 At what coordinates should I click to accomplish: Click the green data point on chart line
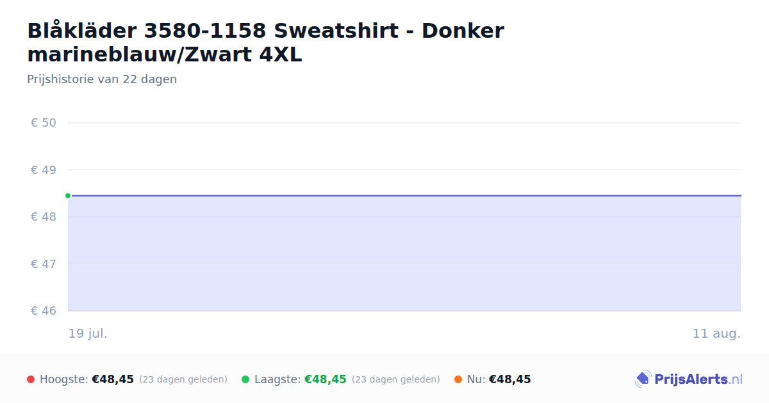coord(68,196)
